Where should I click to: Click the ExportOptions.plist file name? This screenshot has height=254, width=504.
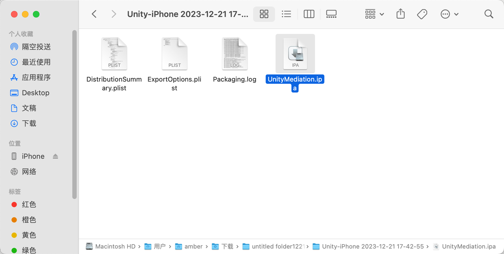pos(174,83)
